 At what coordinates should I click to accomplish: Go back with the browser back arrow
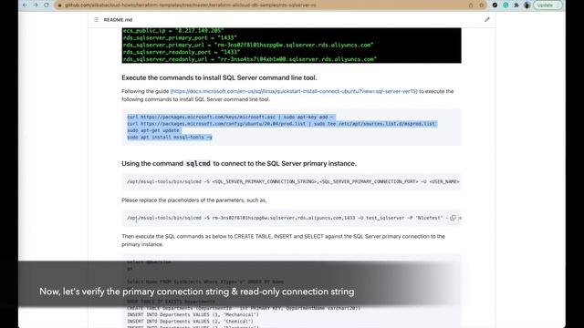coord(25,5)
